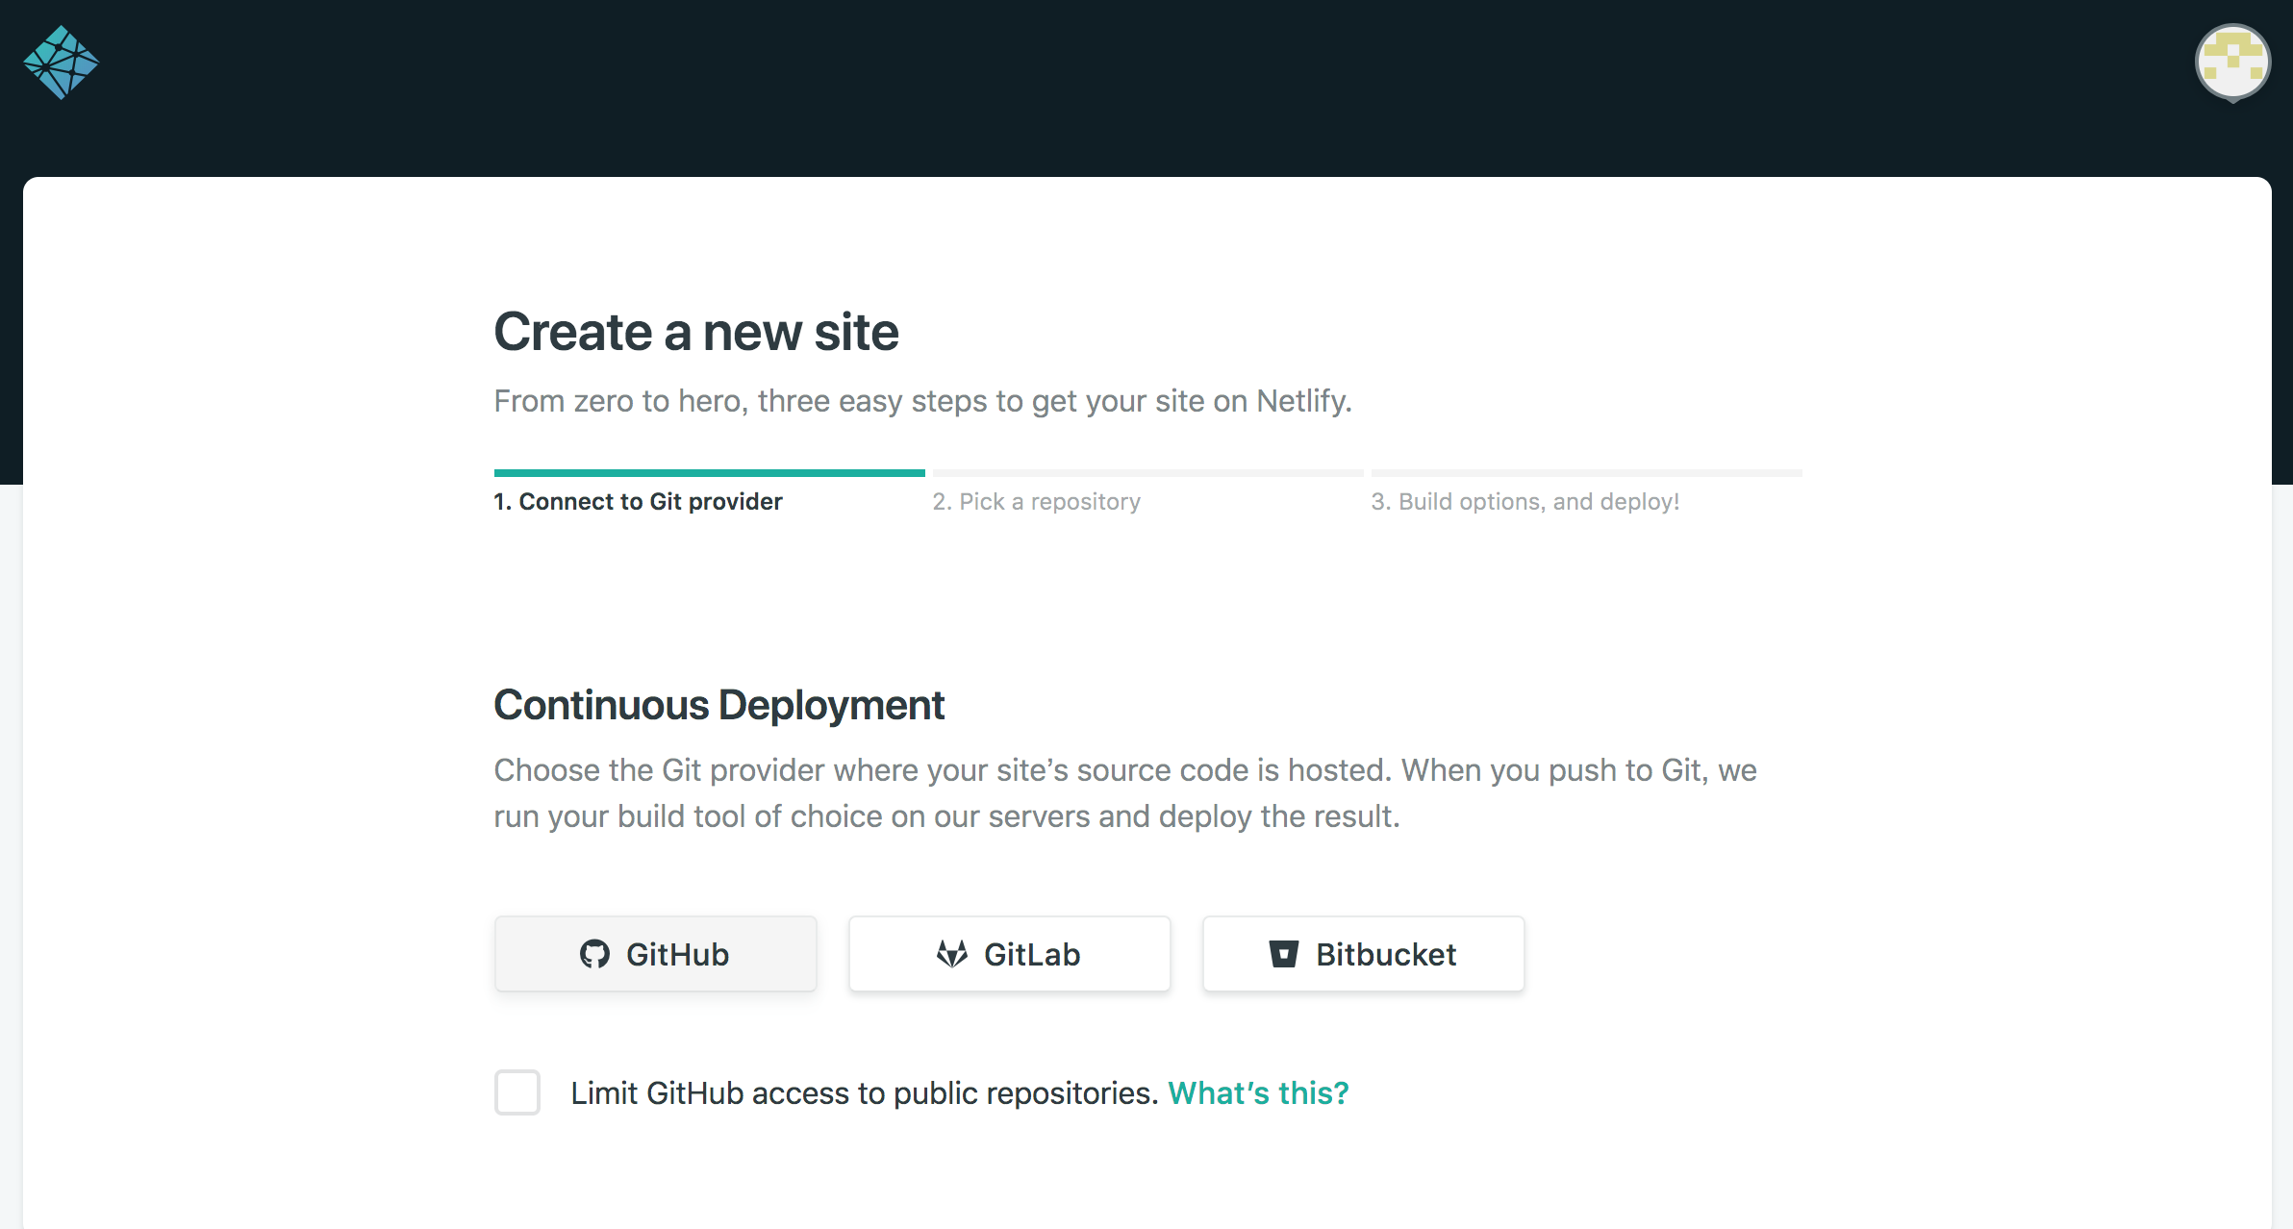This screenshot has width=2293, height=1229.
Task: Click the Bitbucket bucket icon
Action: (x=1284, y=954)
